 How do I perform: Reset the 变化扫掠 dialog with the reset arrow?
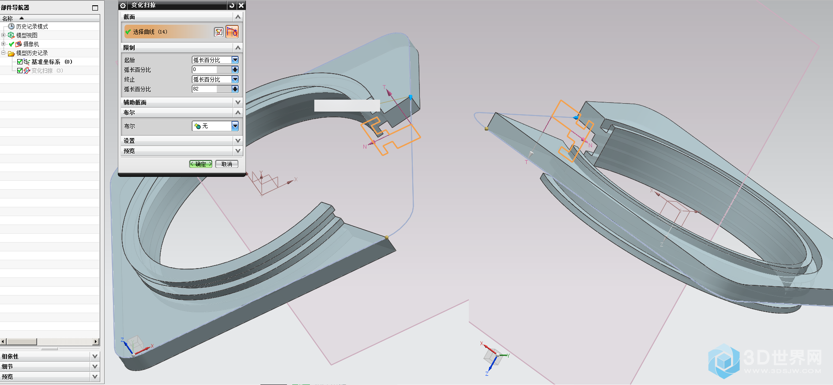232,5
